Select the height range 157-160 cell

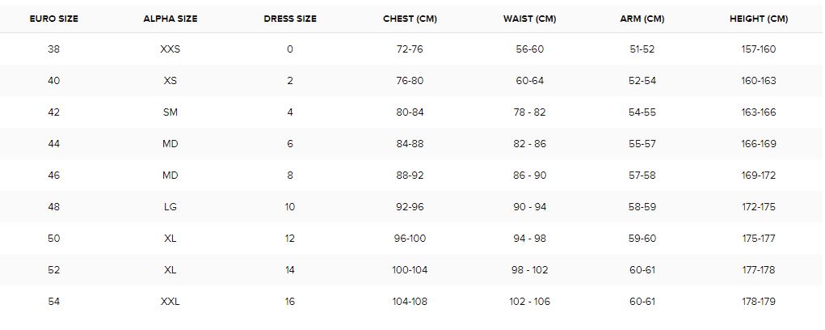[758, 49]
